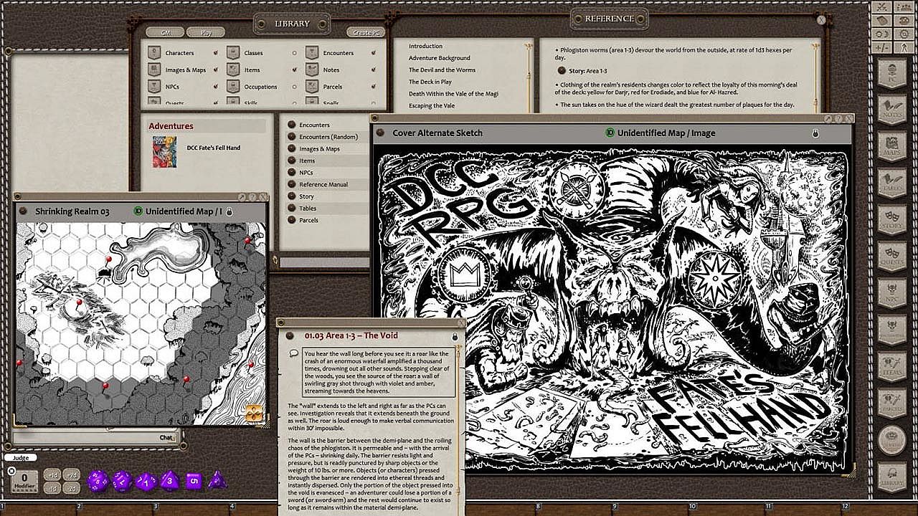Select the purple d10 die
The height and width of the screenshot is (516, 918).
pyautogui.click(x=146, y=480)
